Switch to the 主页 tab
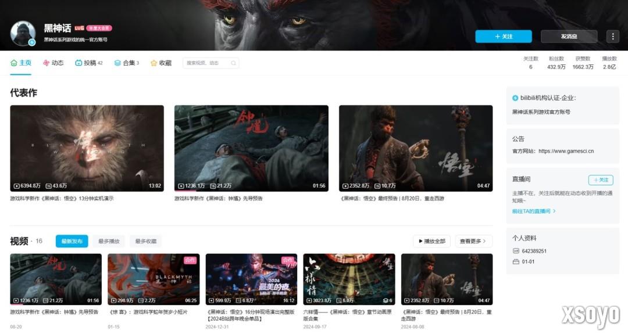The height and width of the screenshot is (334, 628). [x=21, y=63]
